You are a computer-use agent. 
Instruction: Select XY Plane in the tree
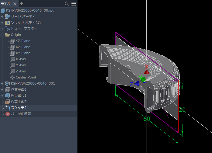click(x=23, y=53)
